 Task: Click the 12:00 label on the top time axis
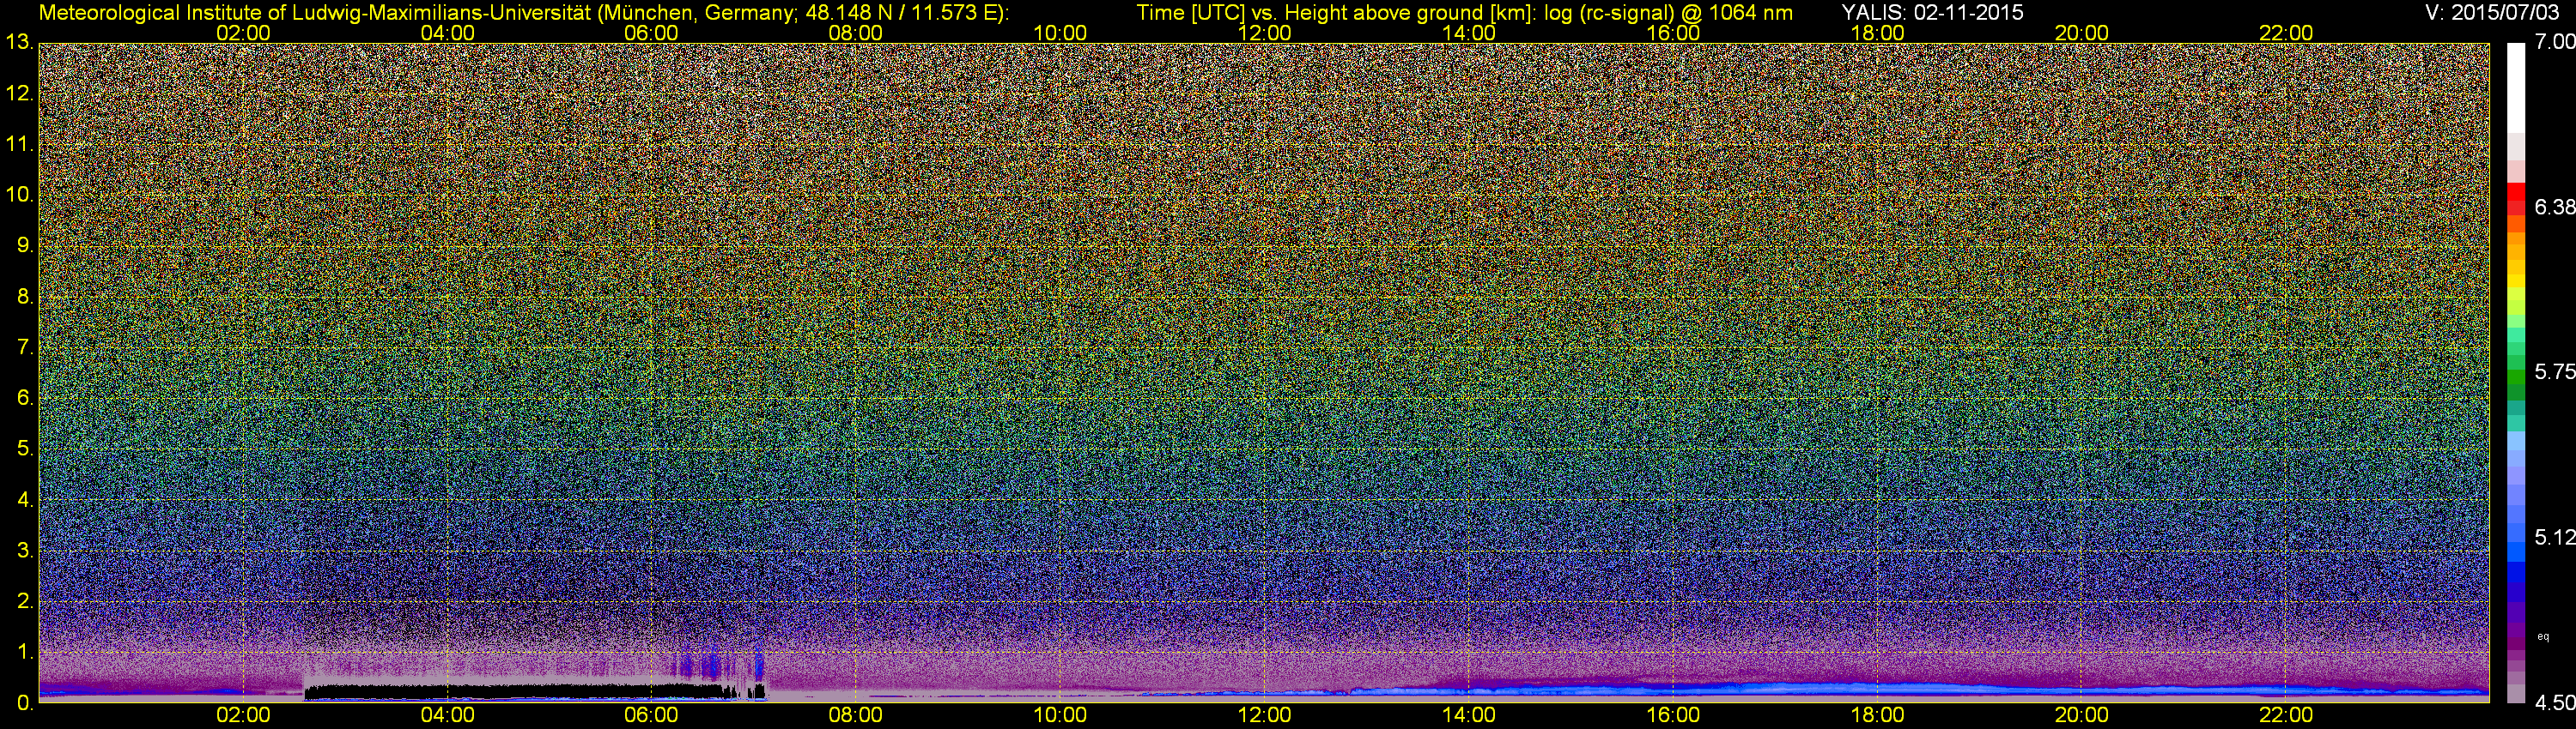tap(1264, 33)
